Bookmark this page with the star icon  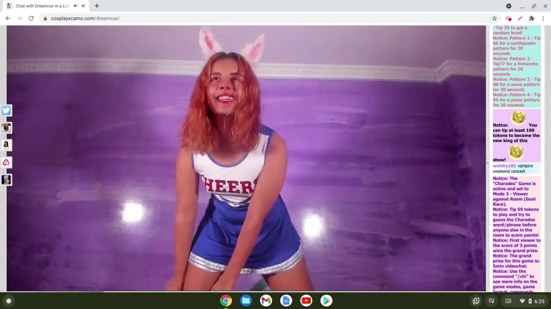(494, 18)
